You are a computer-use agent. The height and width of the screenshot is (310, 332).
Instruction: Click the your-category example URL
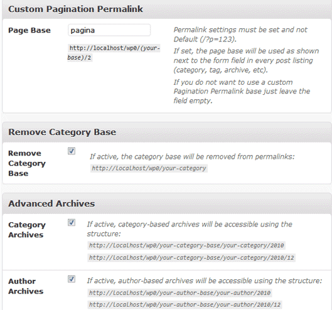pyautogui.click(x=149, y=168)
